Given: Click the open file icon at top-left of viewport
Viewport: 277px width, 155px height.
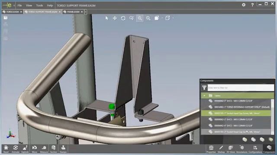Looking at the screenshot, I should [x=6, y=18].
